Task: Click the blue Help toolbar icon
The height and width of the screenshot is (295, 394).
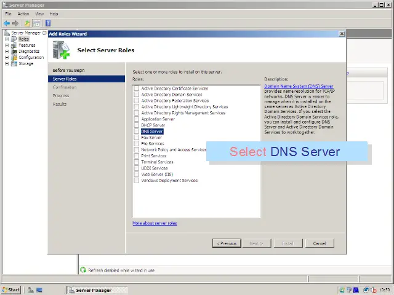Action: (47, 23)
